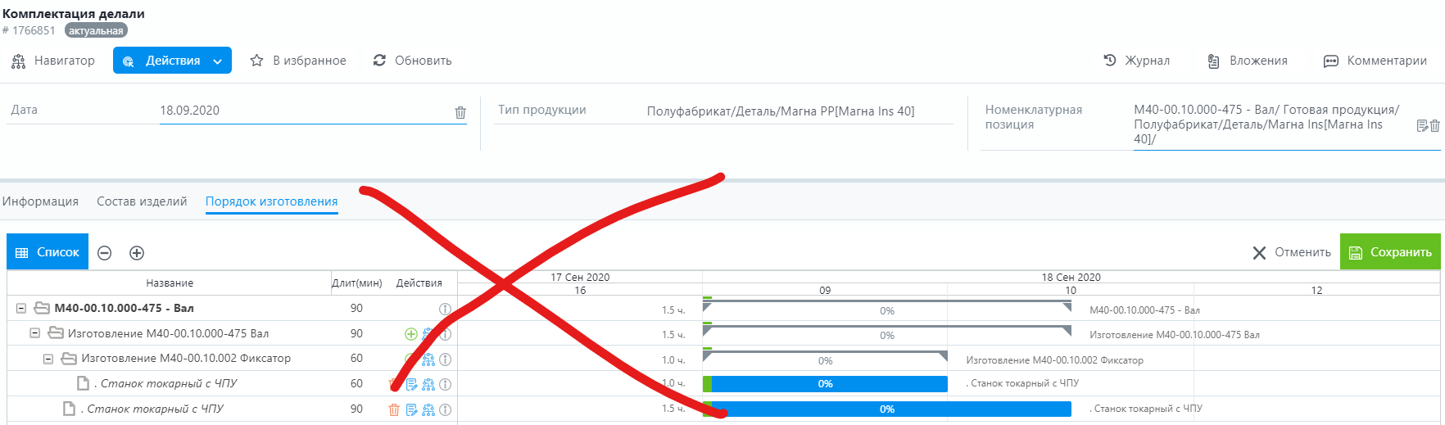
Task: Open edit form for 90-minute Станок токарный row
Action: 412,409
